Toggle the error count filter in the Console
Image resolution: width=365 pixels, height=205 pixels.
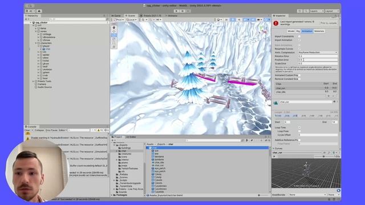[106, 130]
